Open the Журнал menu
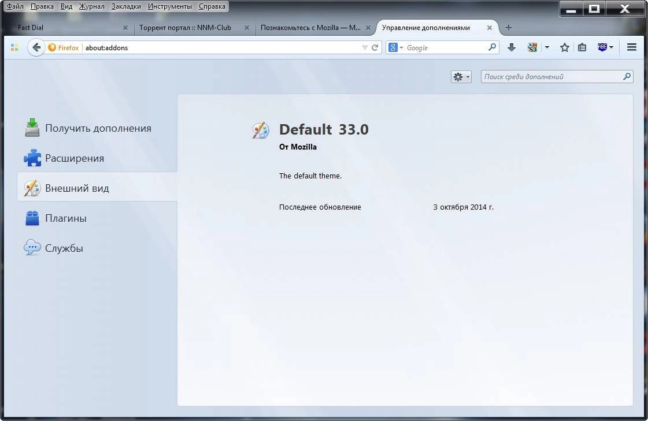The height and width of the screenshot is (421, 648). coord(92,6)
